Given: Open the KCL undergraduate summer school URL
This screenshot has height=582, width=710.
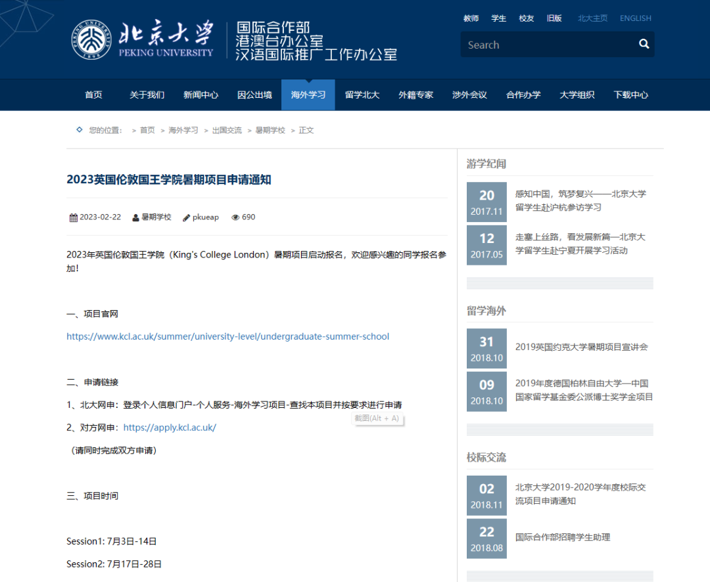Looking at the screenshot, I should click(x=227, y=336).
